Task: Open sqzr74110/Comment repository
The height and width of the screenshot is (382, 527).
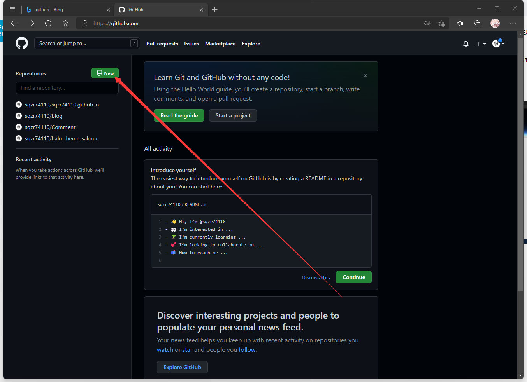Action: (x=50, y=127)
